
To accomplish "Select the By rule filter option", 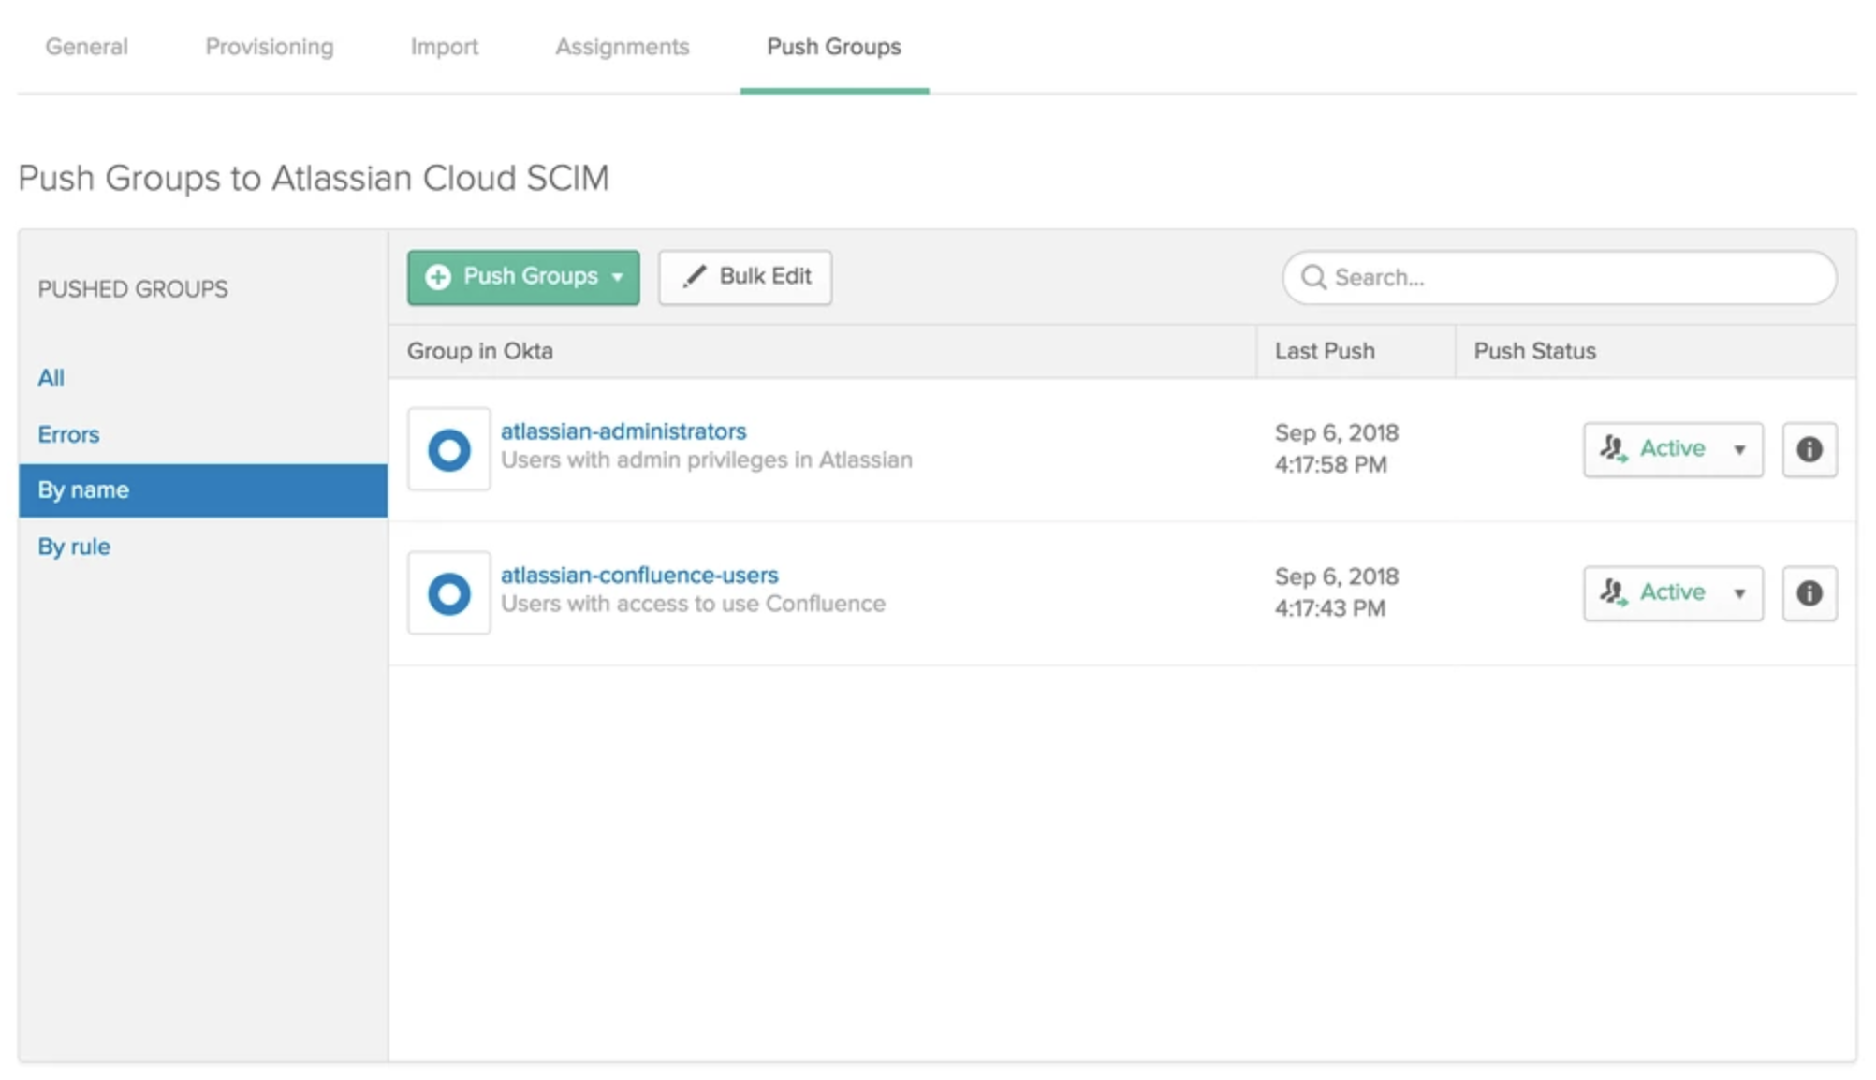I will point(75,547).
